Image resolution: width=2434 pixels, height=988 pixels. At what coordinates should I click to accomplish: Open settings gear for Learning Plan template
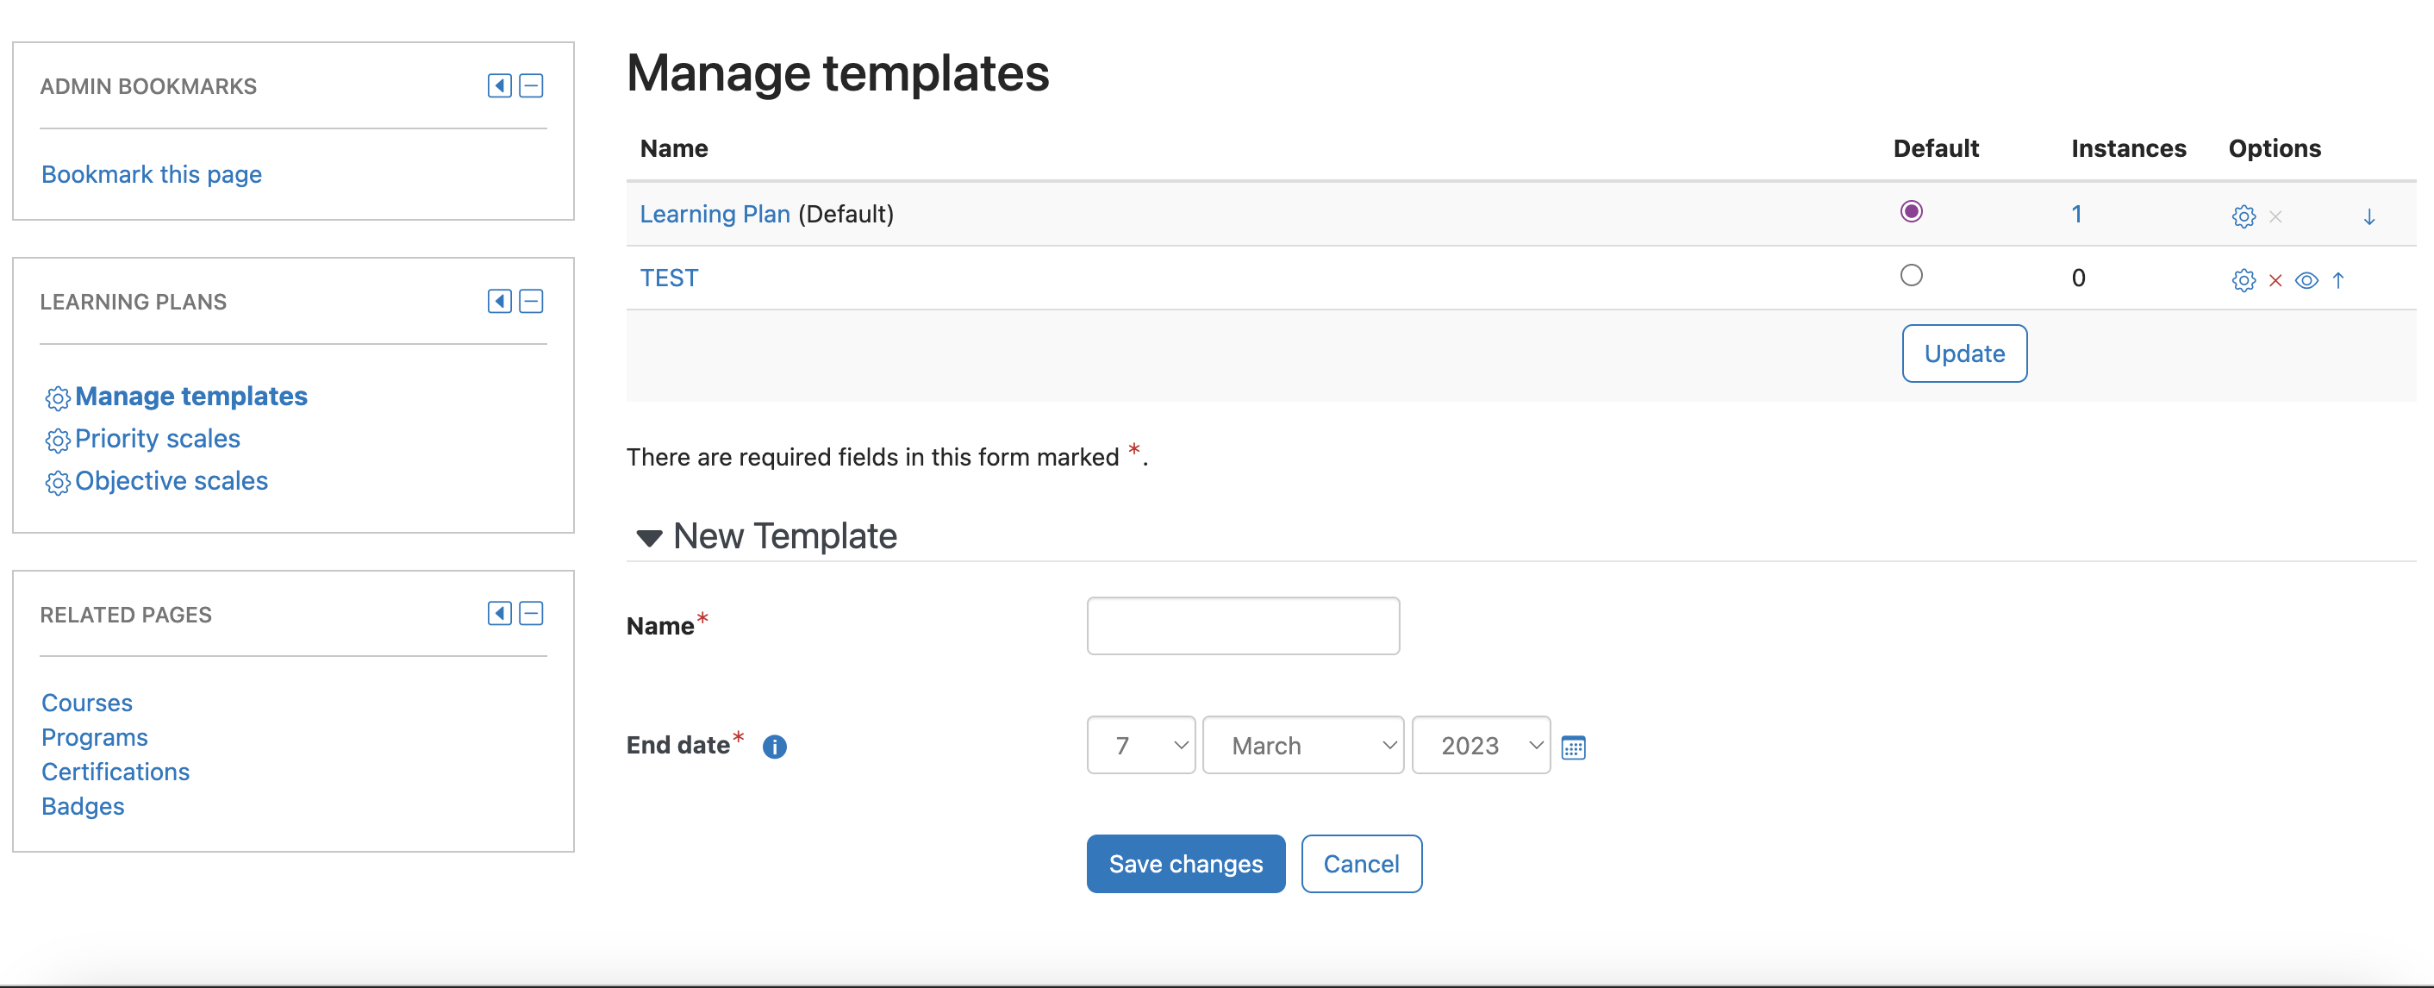click(x=2244, y=216)
